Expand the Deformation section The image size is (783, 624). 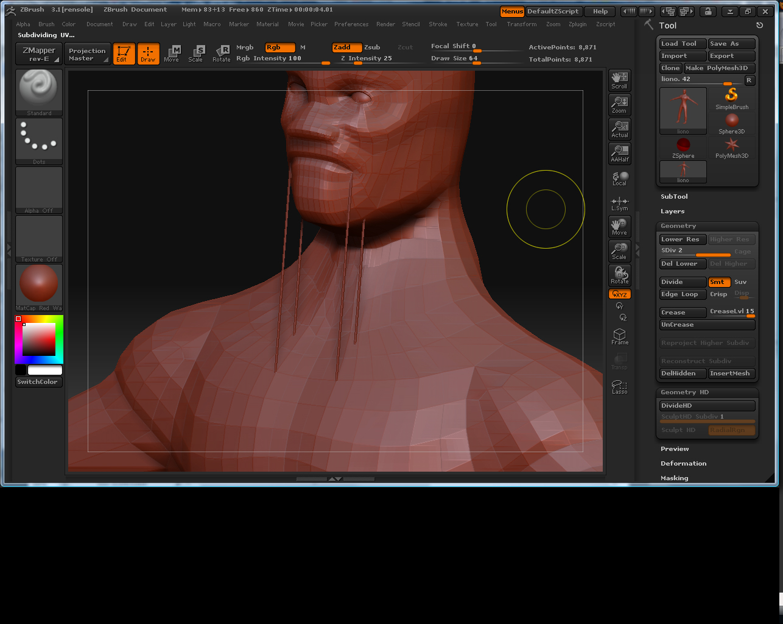683,464
